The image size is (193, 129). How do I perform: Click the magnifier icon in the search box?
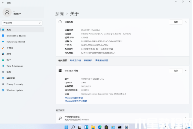(40, 23)
